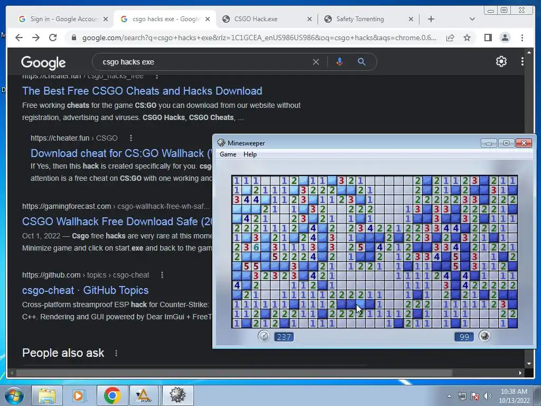
Task: Reload the Google search page
Action: point(53,38)
